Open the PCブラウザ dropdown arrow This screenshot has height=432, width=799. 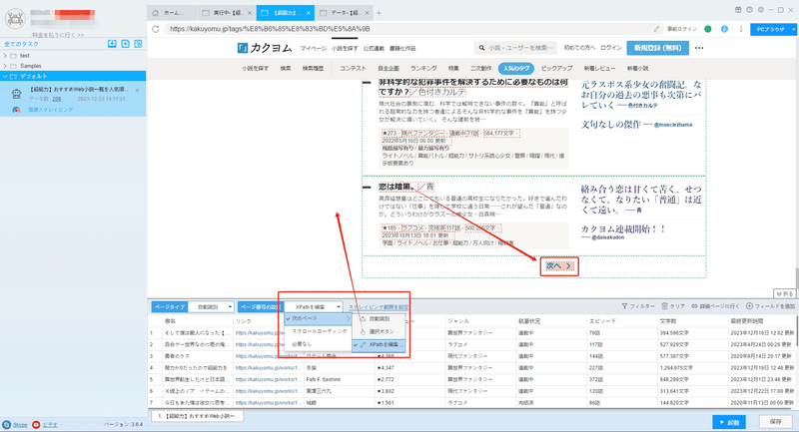[x=793, y=30]
